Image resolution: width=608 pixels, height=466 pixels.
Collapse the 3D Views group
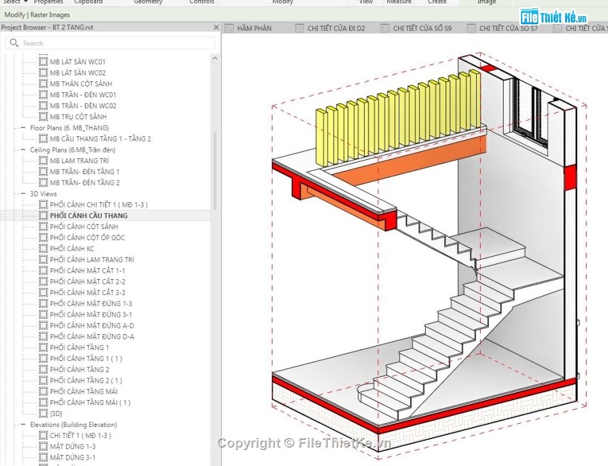pos(23,193)
